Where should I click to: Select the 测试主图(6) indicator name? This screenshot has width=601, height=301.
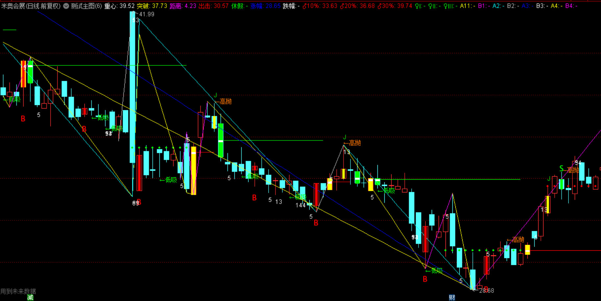point(86,6)
